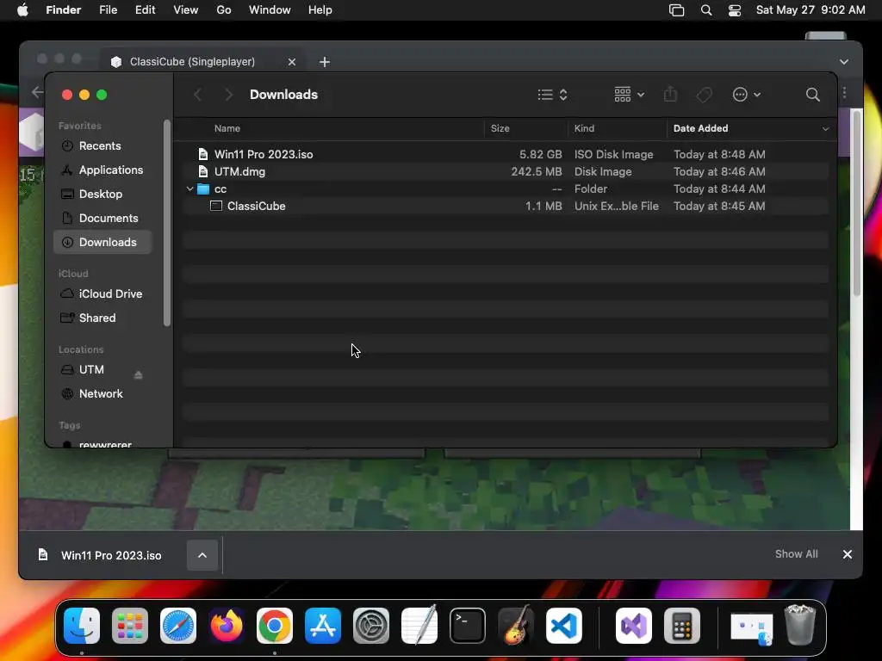Click the Disk Image kind cell

coord(602,171)
